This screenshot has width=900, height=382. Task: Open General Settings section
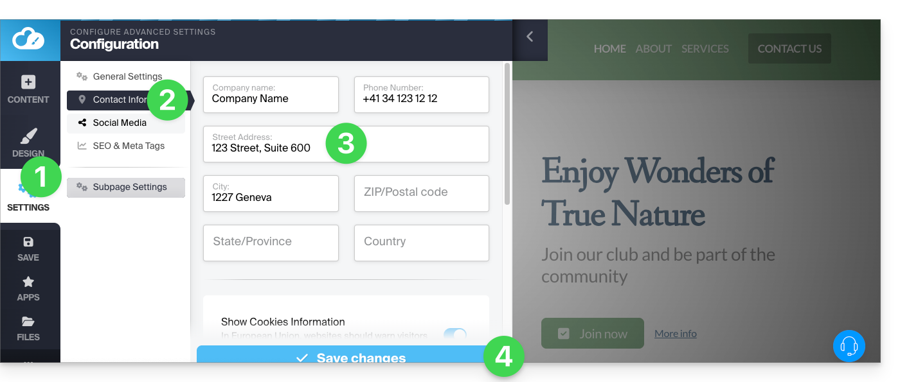126,76
